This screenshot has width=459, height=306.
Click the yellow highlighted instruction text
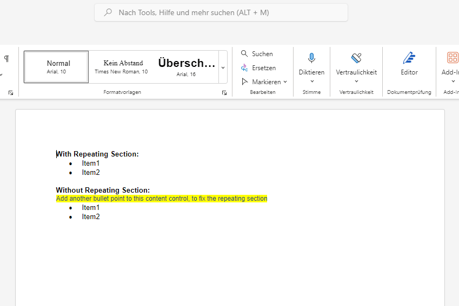[162, 199]
